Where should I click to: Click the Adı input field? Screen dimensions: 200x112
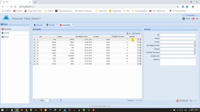tap(178, 35)
